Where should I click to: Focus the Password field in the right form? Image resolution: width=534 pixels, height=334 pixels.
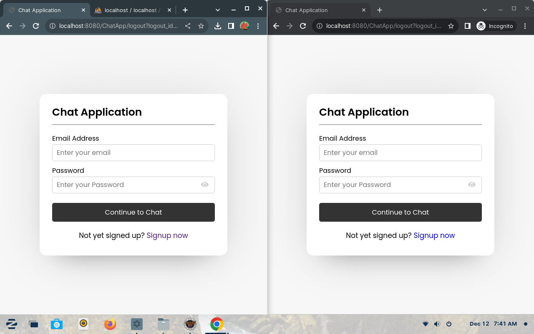pos(392,185)
